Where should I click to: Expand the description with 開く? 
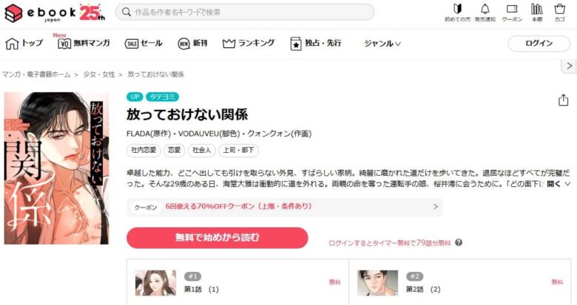pos(559,184)
